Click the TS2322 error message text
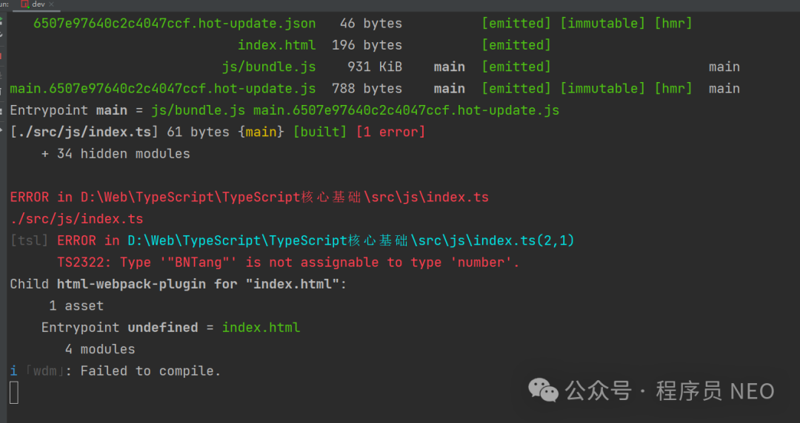Viewport: 800px width, 423px height. point(288,263)
